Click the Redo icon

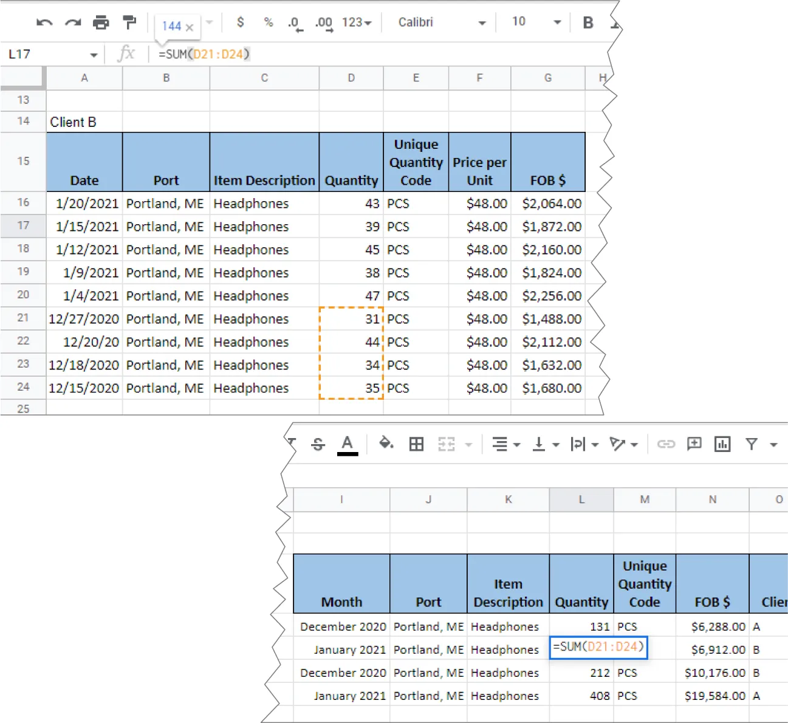(x=72, y=22)
